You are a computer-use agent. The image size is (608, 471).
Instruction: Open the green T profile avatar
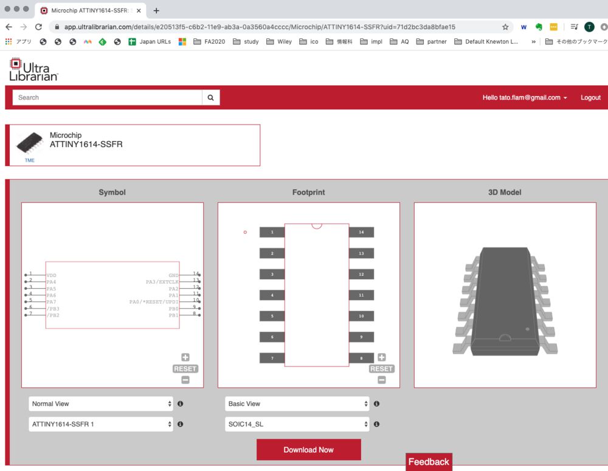pos(589,27)
